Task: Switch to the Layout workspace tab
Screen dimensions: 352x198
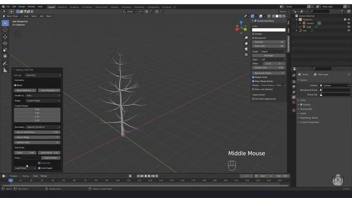Action: coord(51,7)
